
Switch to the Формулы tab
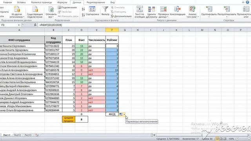pos(62,2)
